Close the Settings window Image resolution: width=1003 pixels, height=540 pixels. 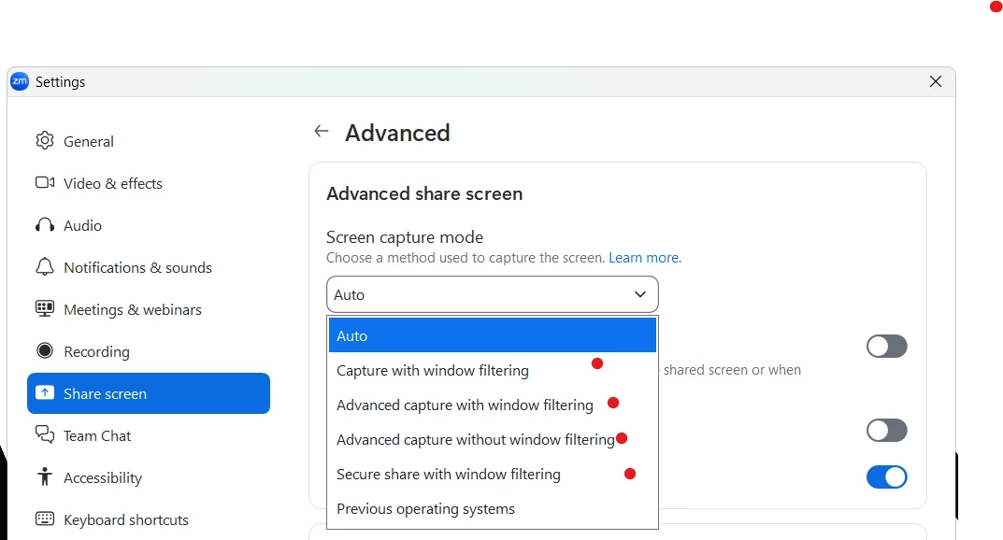[935, 81]
